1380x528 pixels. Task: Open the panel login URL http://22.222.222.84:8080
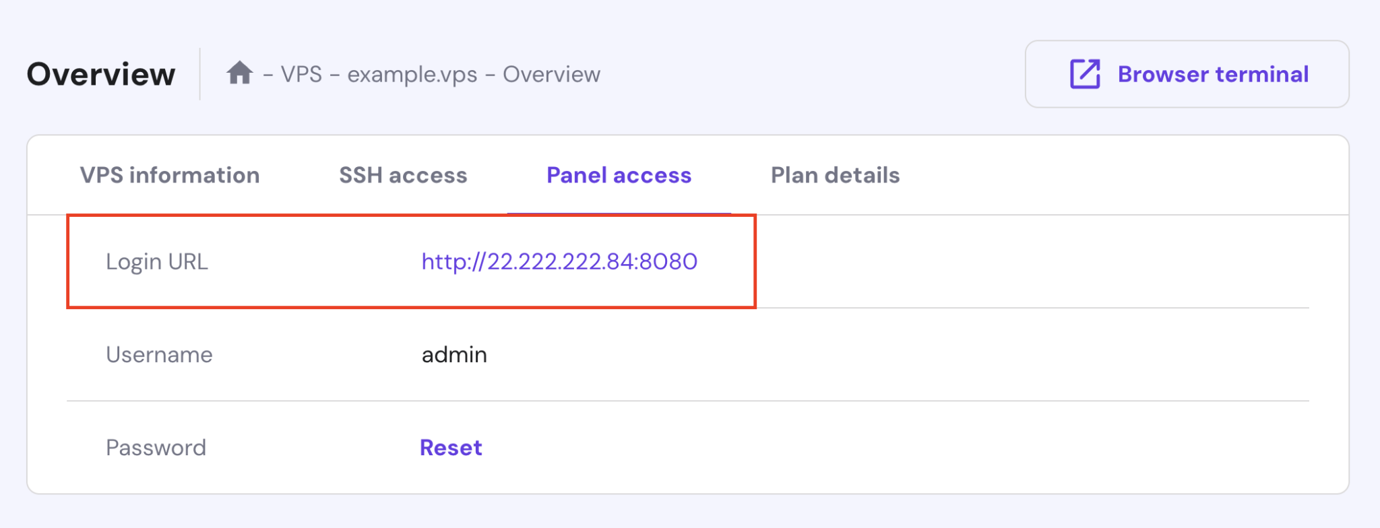[x=559, y=261]
